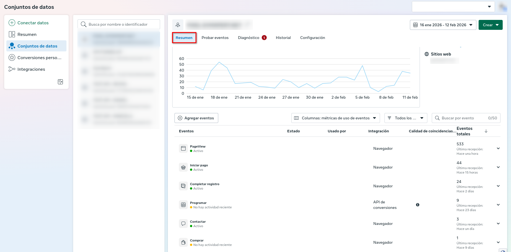This screenshot has height=252, width=511.
Task: Switch to the Probar eventos tab
Action: coord(215,38)
